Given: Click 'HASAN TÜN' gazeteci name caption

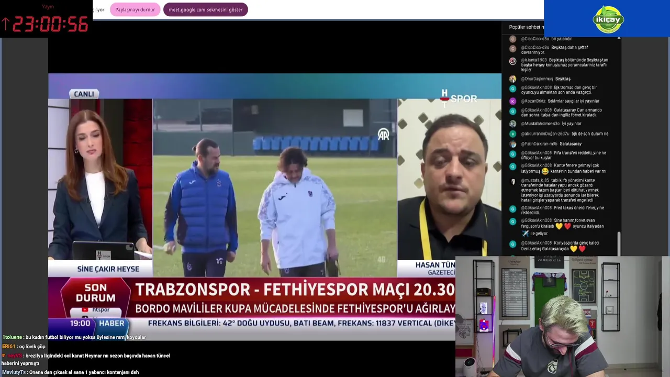Looking at the screenshot, I should coord(435,265).
